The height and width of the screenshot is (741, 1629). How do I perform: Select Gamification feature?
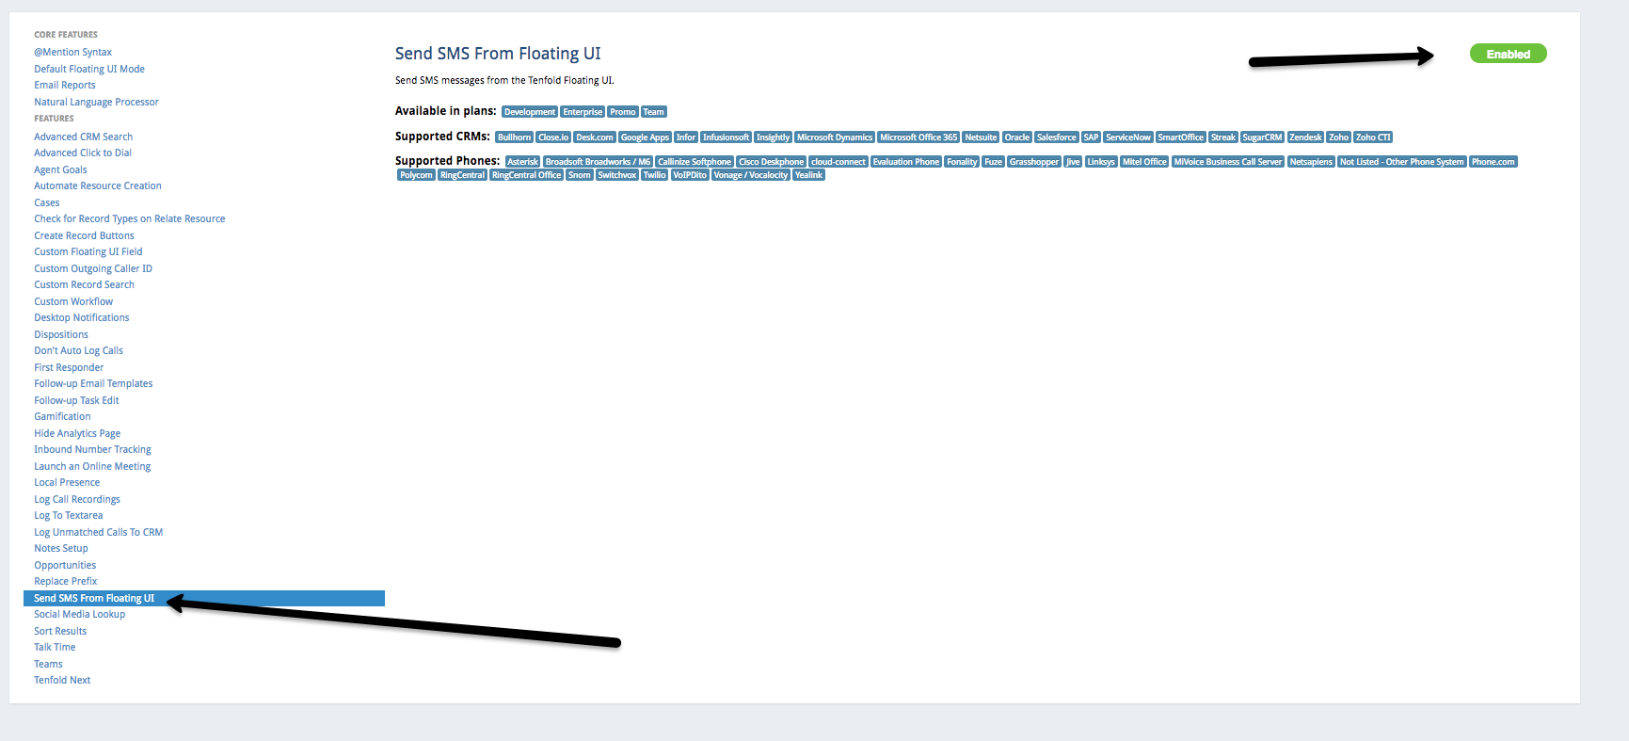(x=62, y=416)
